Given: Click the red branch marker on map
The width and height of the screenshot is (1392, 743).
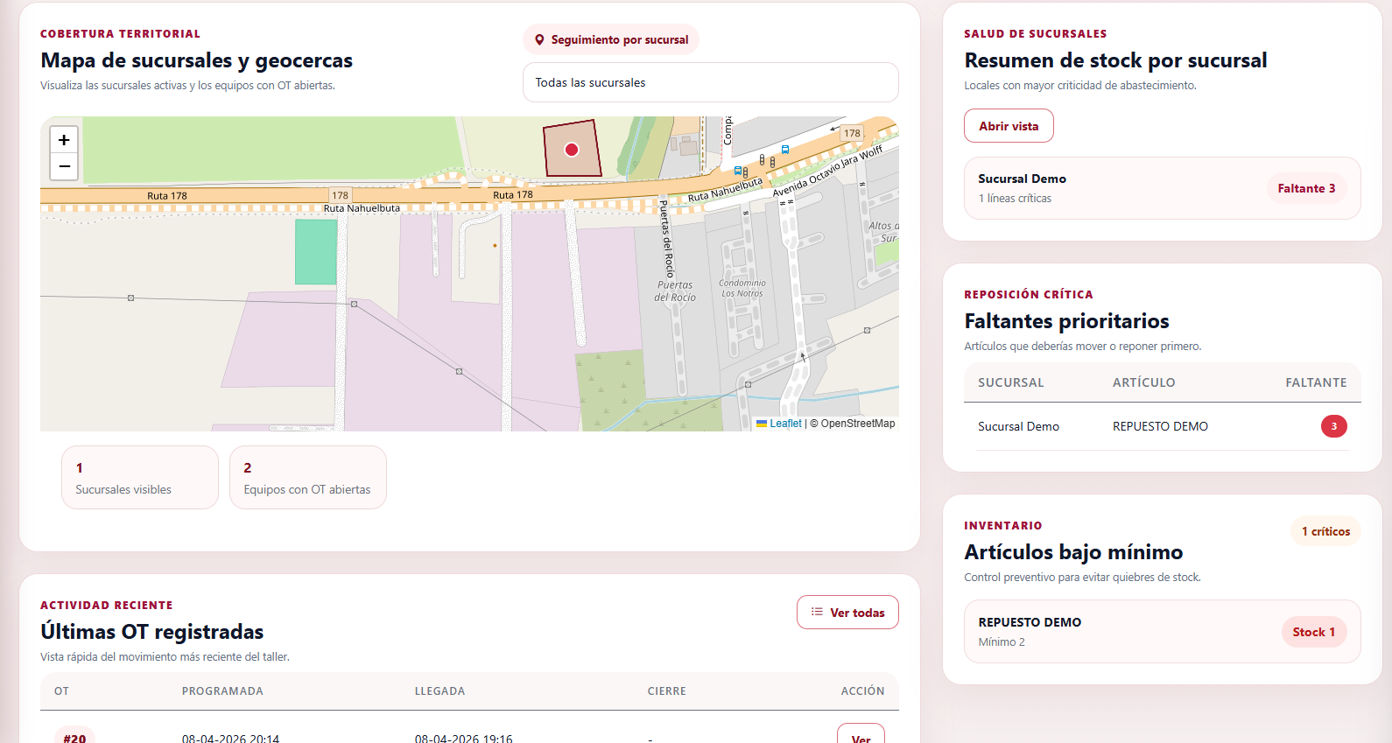Looking at the screenshot, I should (x=572, y=150).
